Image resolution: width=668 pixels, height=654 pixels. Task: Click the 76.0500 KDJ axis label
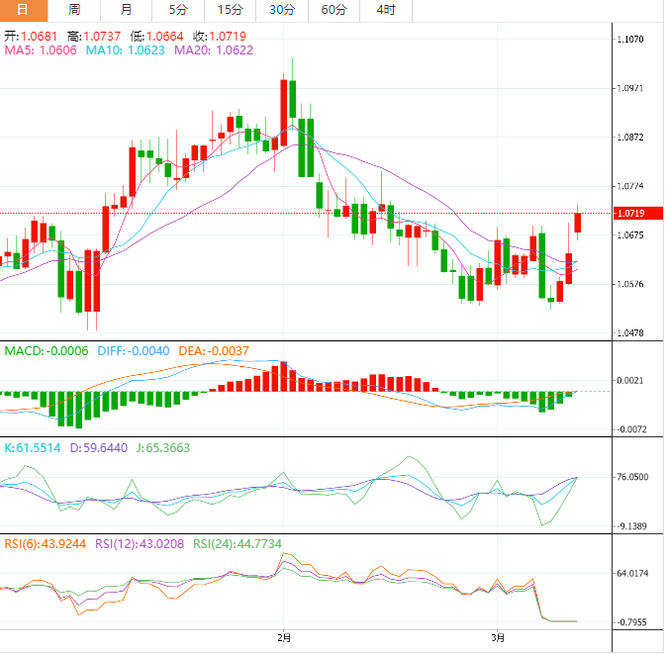click(x=632, y=477)
